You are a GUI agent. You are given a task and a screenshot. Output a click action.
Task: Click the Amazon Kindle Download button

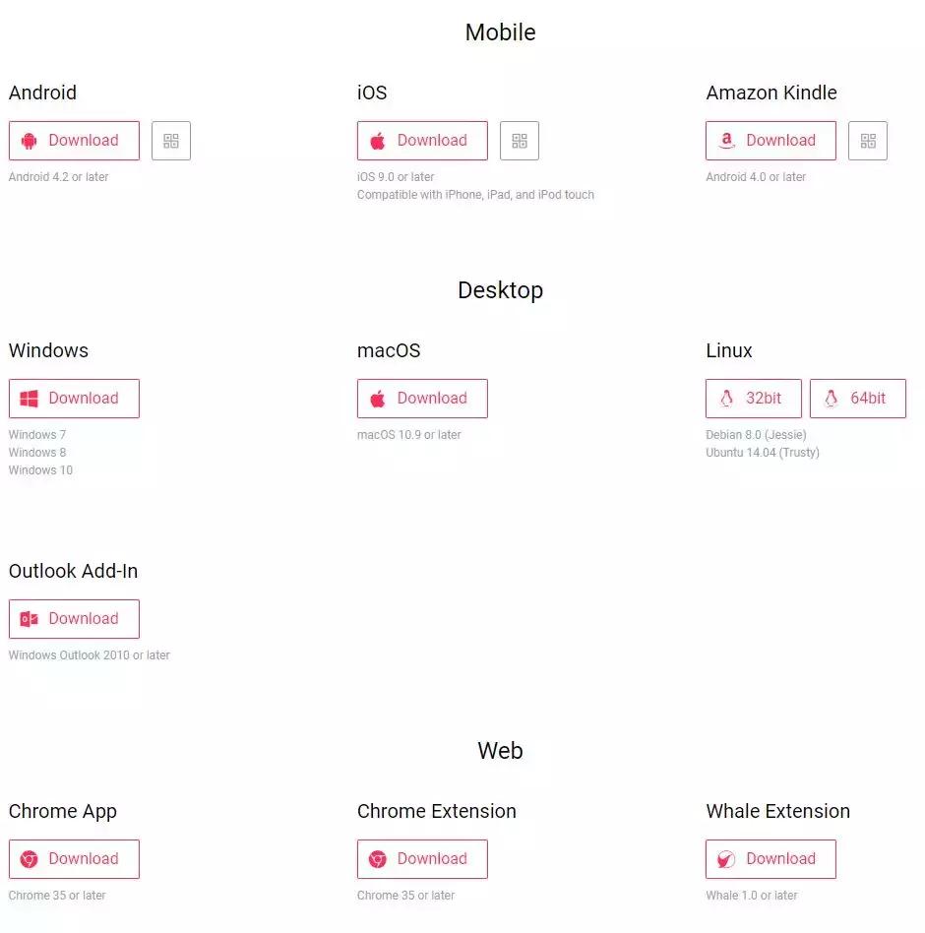(771, 141)
